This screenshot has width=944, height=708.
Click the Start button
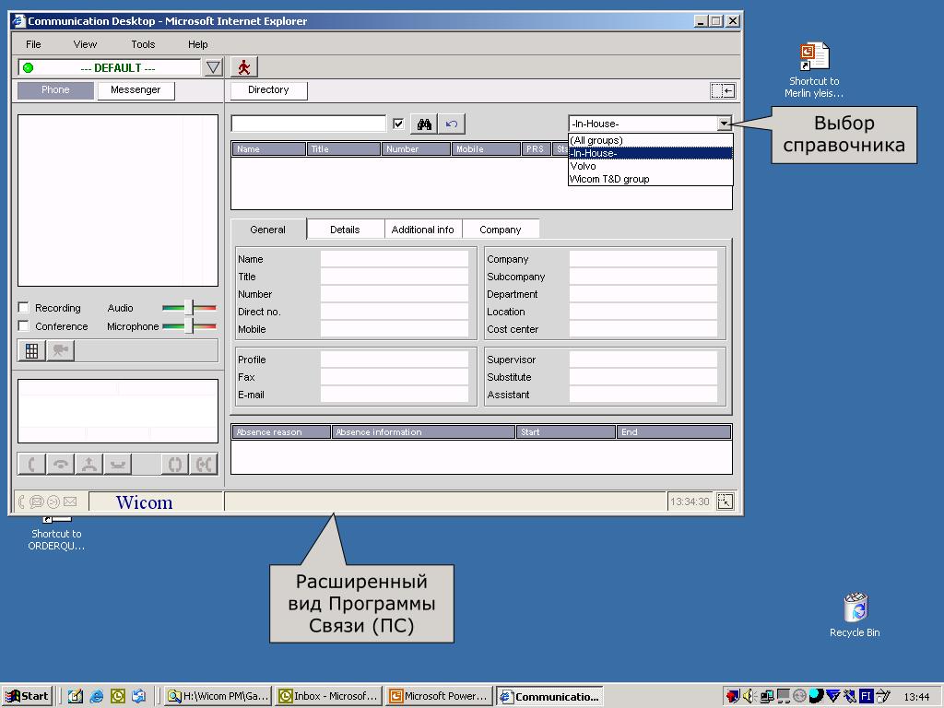(x=27, y=697)
